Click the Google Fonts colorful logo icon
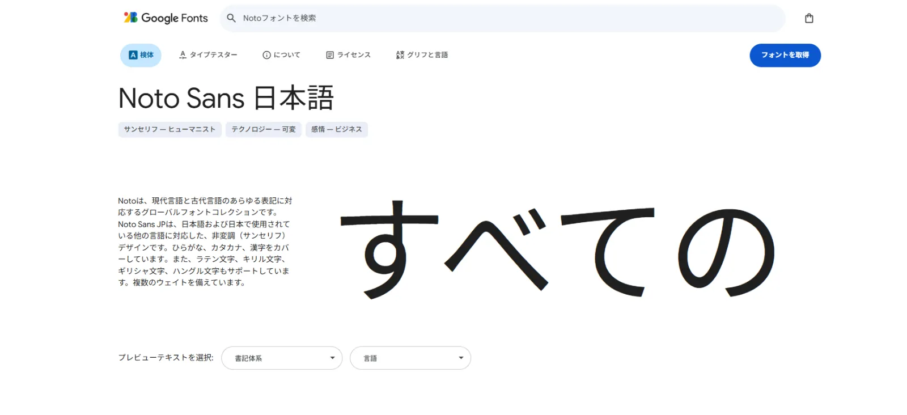 131,18
